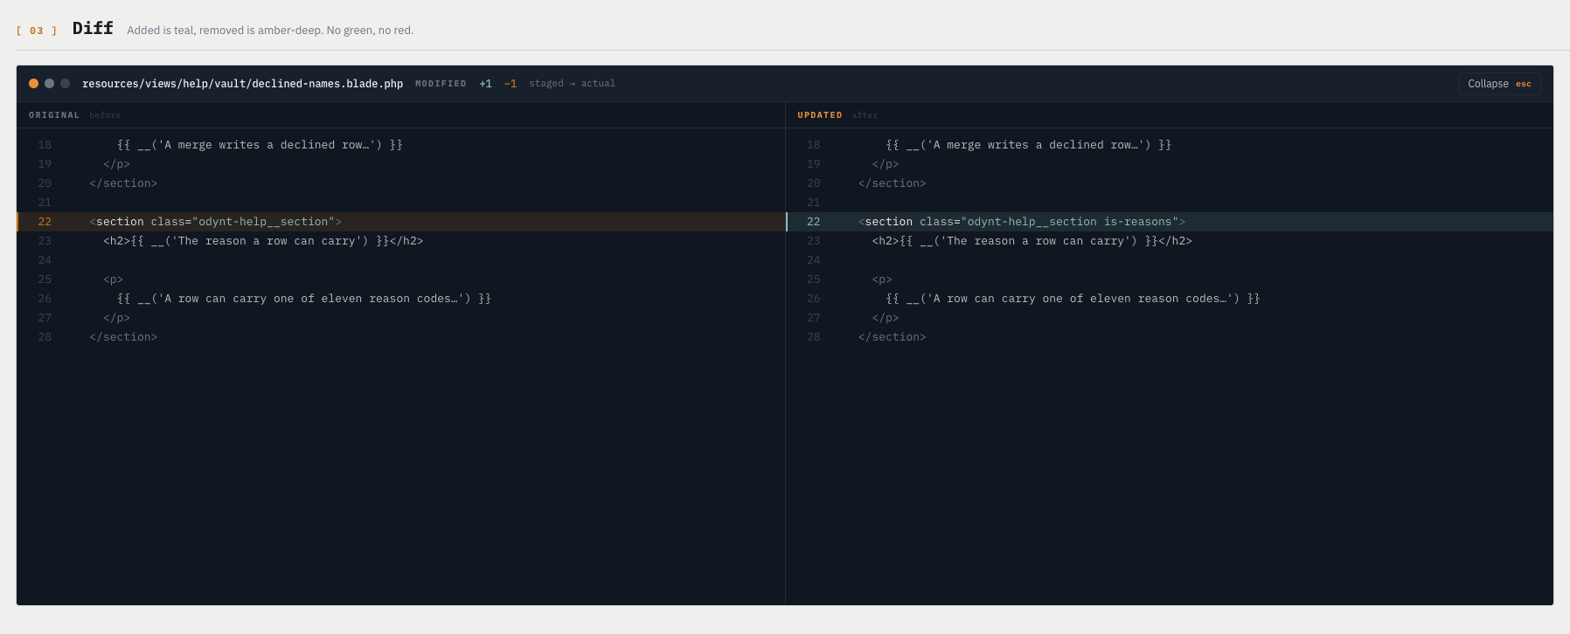Click line 25 opening p tag in original

pyautogui.click(x=114, y=279)
